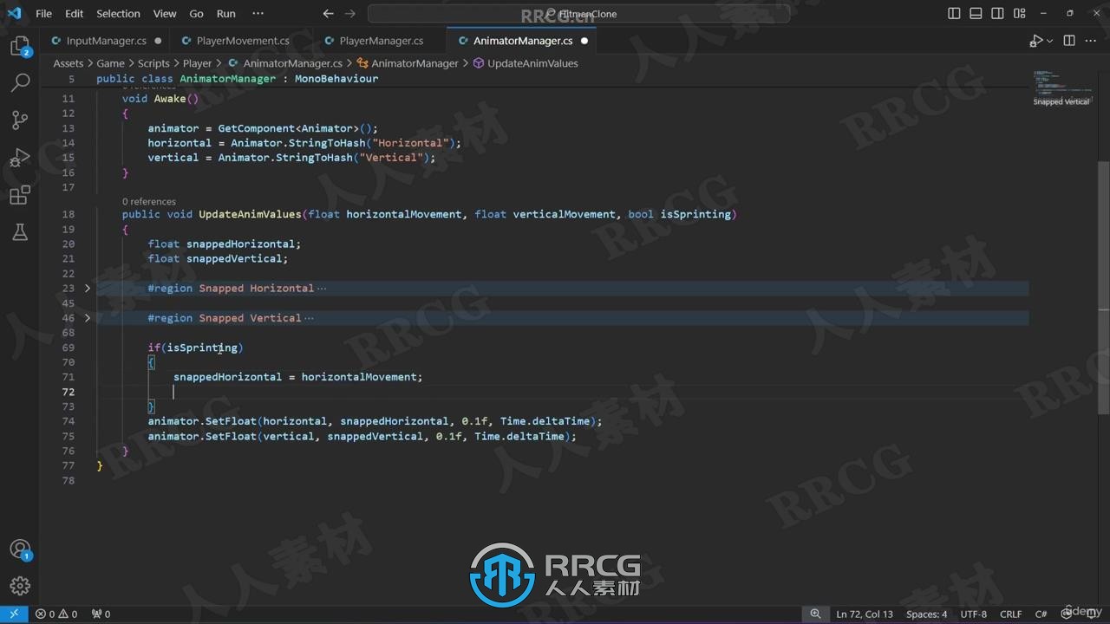Open editor More Actions ellipsis
1110x624 pixels.
click(1091, 41)
